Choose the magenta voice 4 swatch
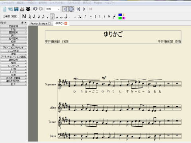The width and height of the screenshot is (191, 143). (124, 18)
